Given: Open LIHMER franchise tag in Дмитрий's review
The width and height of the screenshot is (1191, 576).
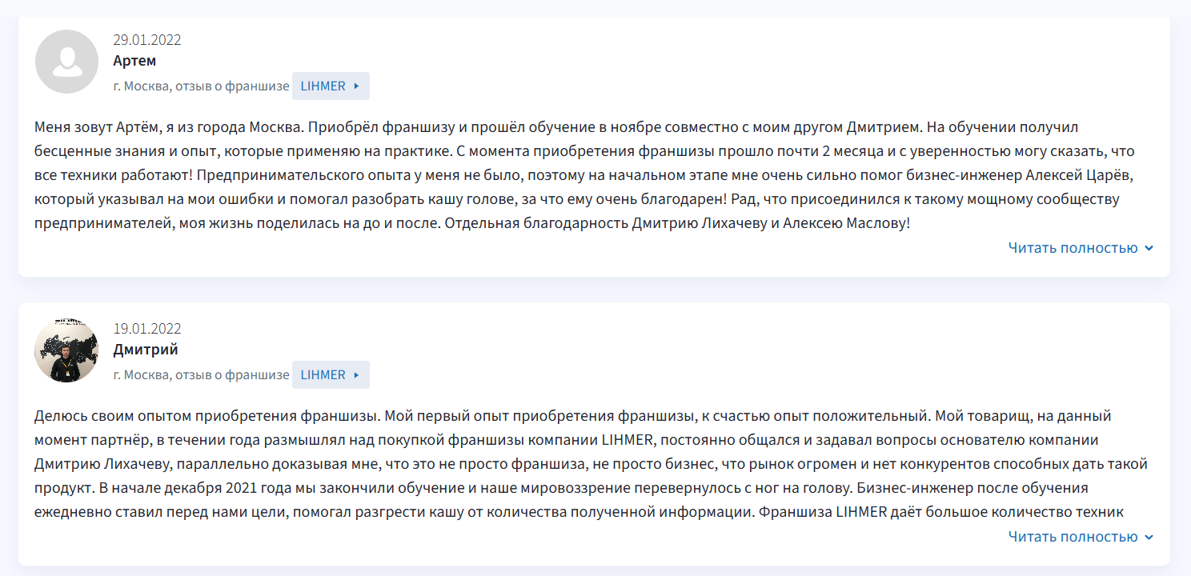Looking at the screenshot, I should 331,374.
